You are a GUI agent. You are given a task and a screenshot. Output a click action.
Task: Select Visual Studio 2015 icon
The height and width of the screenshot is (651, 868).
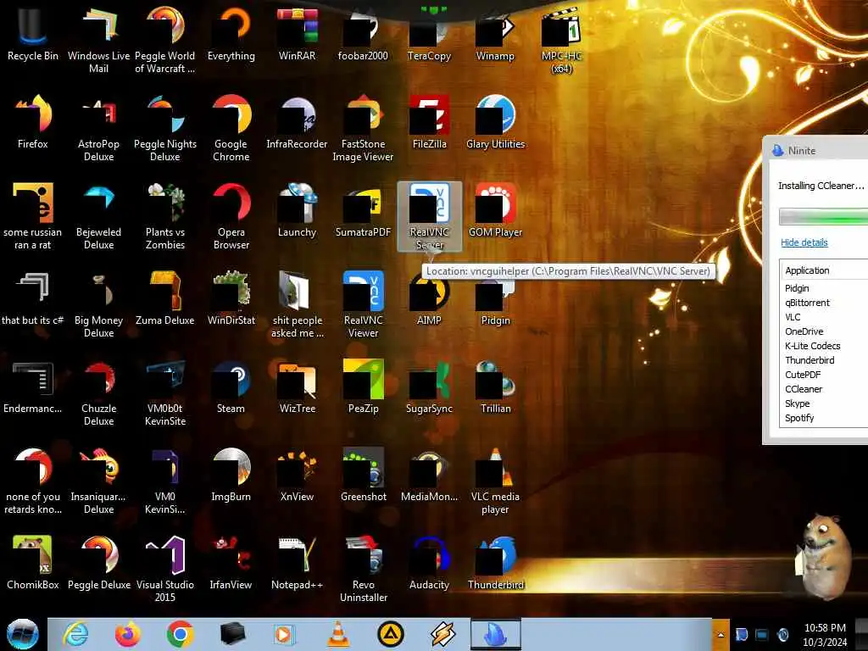pos(165,569)
